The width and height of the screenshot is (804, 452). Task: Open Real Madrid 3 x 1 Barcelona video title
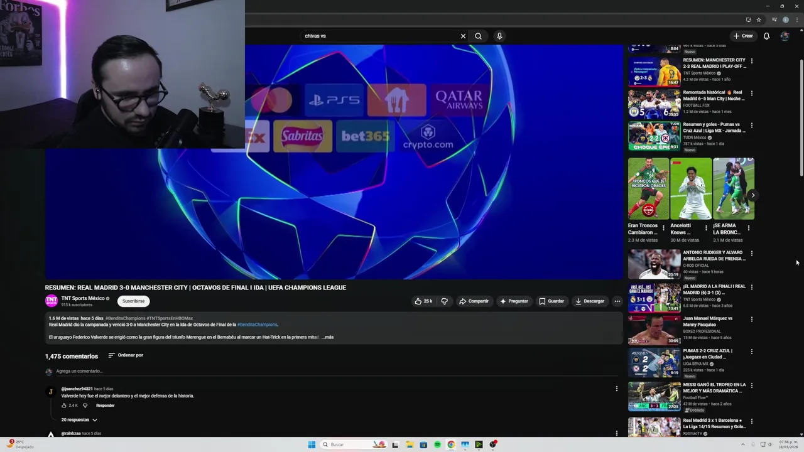[x=714, y=424]
